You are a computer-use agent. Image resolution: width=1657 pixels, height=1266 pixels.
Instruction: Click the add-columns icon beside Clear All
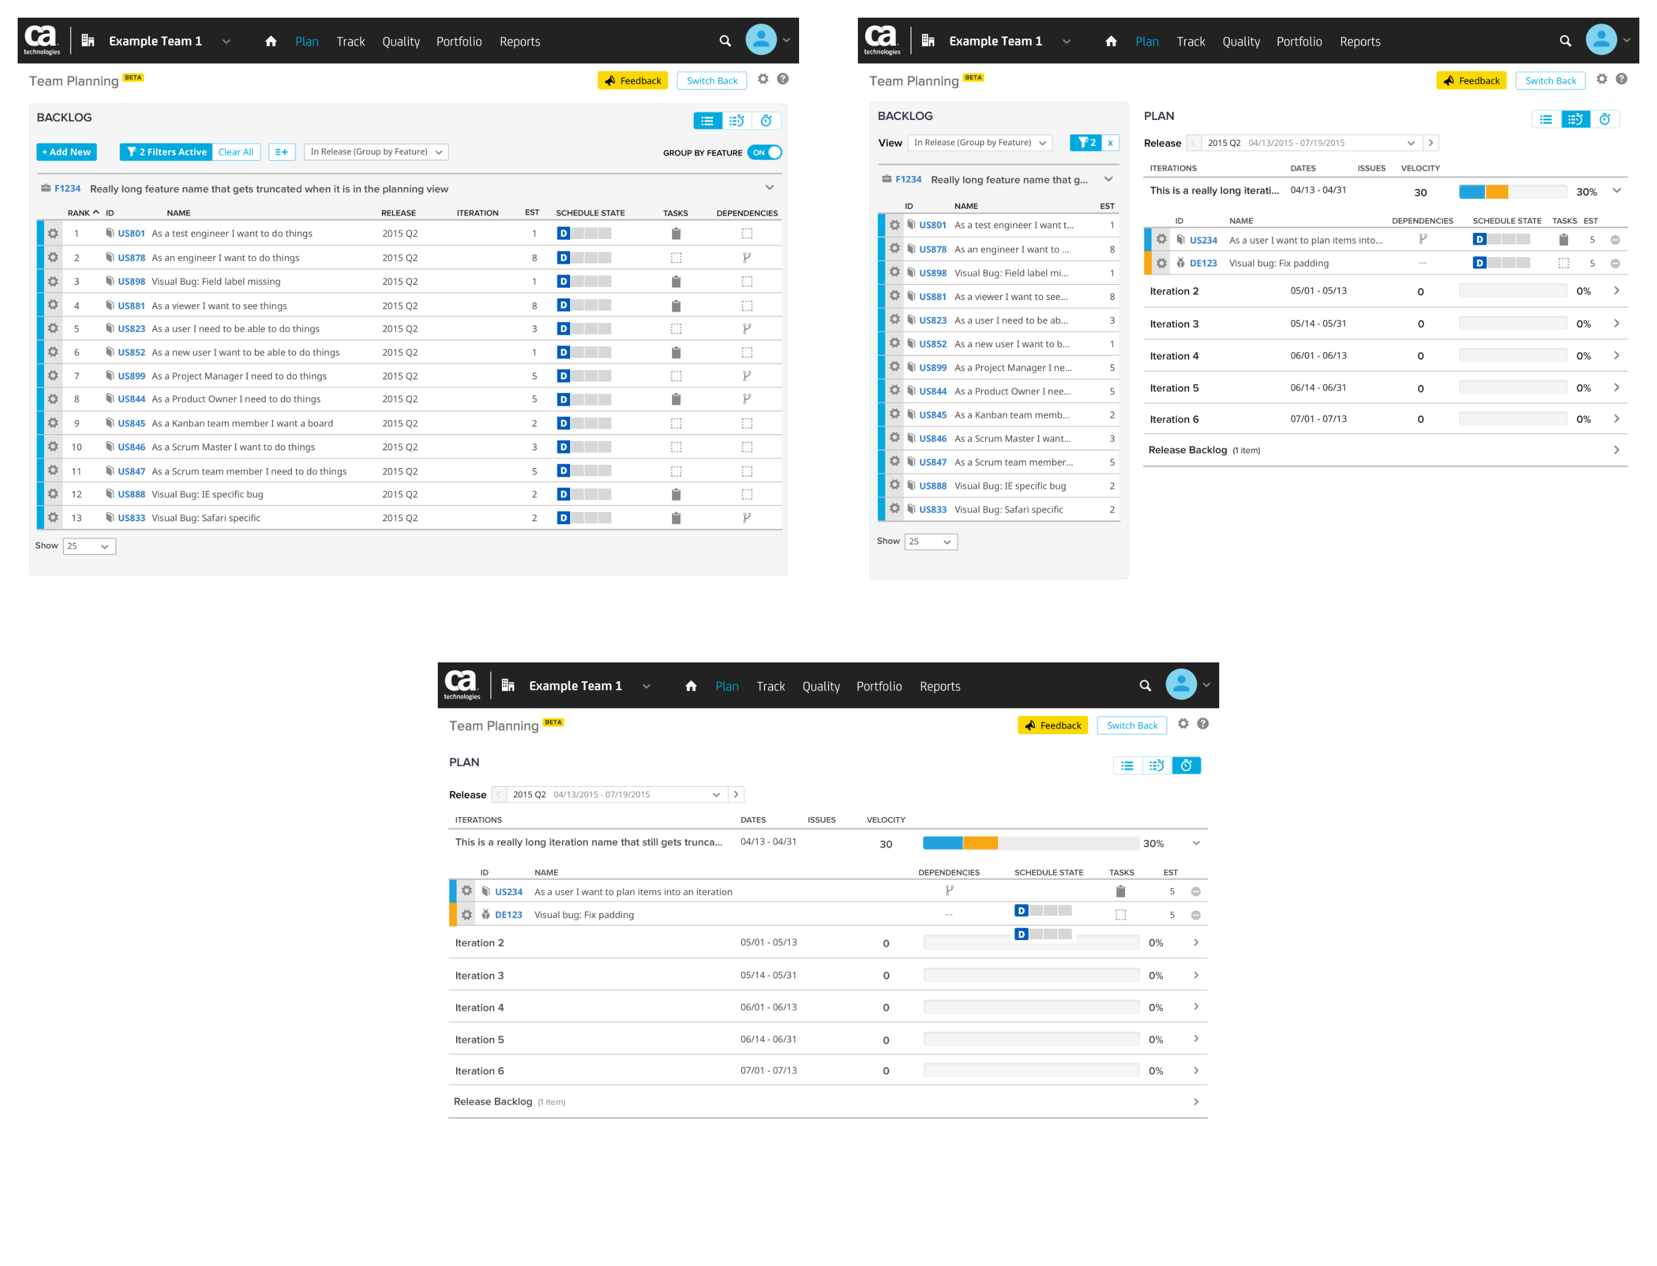pyautogui.click(x=282, y=152)
